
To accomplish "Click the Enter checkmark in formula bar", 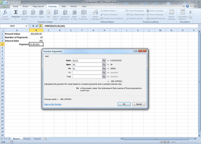I will click(37, 26).
